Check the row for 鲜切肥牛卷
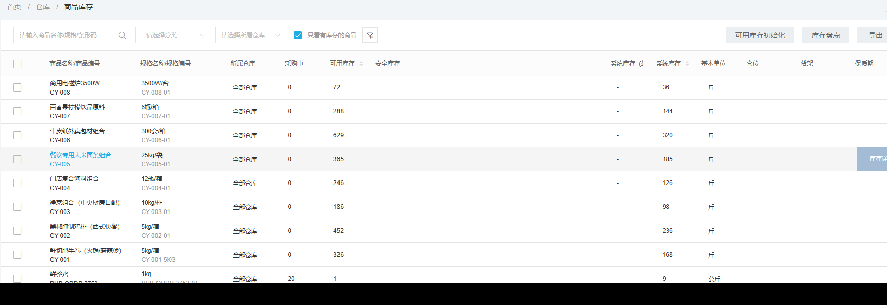Viewport: 887px width, 305px height. 17,255
